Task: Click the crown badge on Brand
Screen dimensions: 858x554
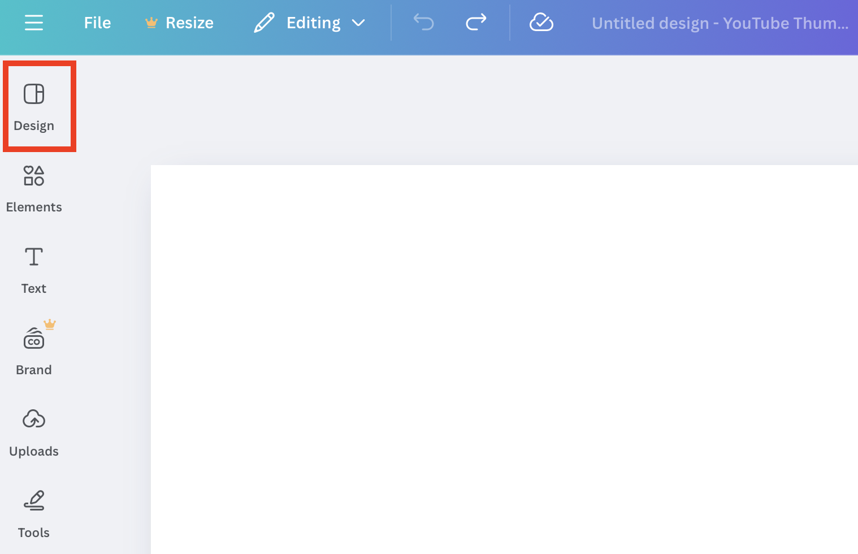Action: [x=50, y=324]
